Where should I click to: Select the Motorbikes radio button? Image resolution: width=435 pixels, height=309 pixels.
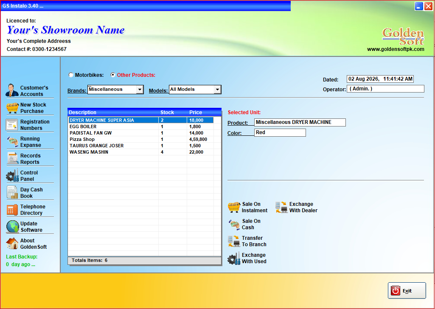71,75
